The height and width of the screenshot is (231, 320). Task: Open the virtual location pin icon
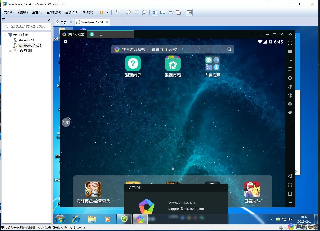(x=290, y=104)
